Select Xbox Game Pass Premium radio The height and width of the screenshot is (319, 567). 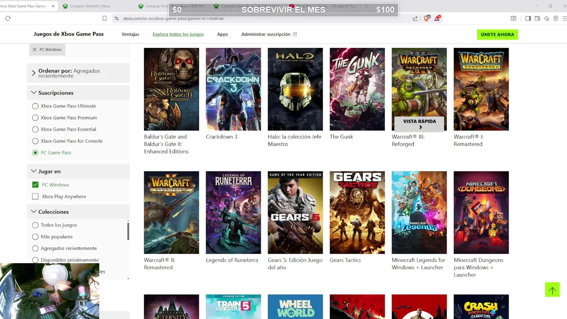(x=35, y=117)
